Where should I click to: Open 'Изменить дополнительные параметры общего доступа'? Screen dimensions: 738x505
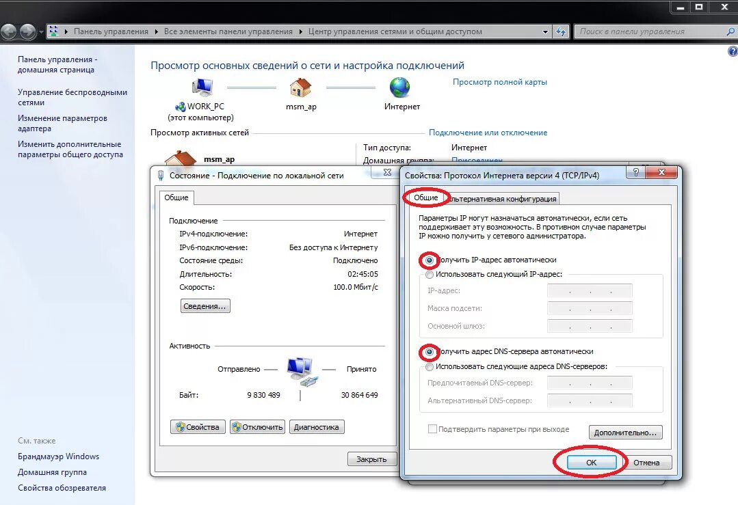point(70,149)
